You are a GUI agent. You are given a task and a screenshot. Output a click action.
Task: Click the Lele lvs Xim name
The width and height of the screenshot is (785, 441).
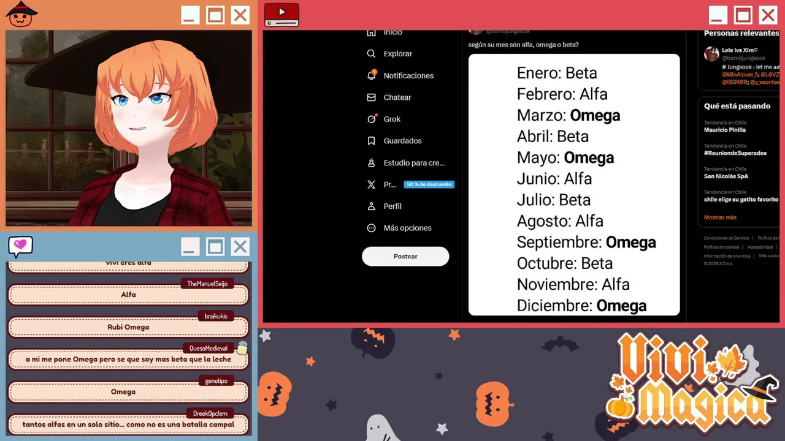740,50
